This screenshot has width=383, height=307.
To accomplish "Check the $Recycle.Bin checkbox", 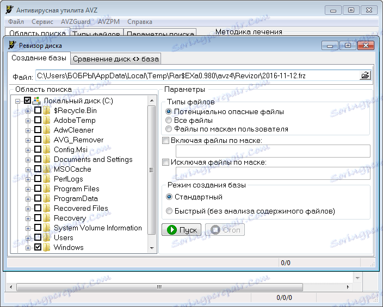I will click(x=38, y=110).
